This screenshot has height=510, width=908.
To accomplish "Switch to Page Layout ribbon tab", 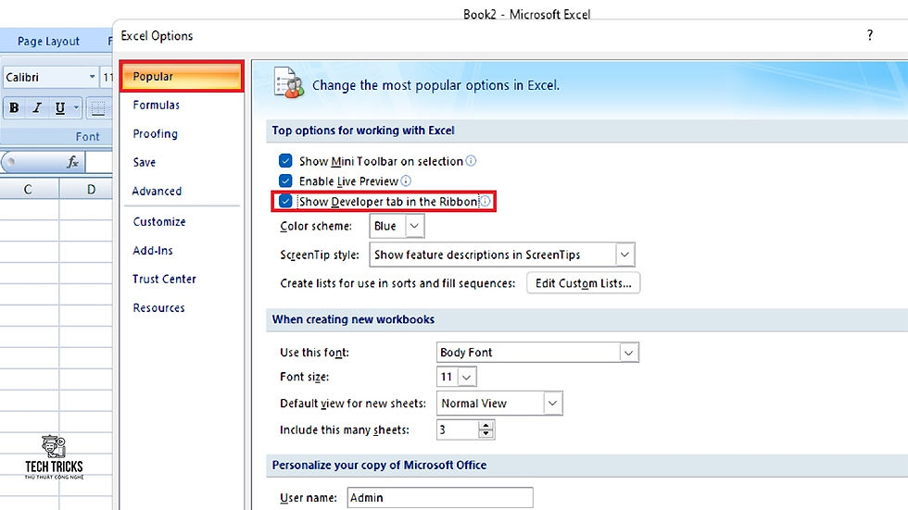I will [x=48, y=41].
